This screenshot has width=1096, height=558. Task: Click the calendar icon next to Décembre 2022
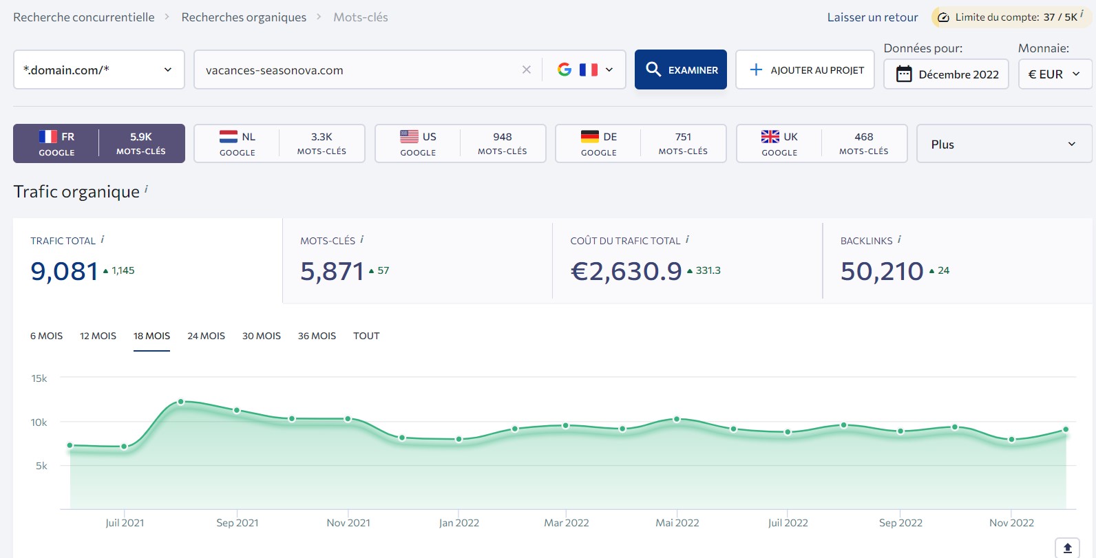(904, 74)
